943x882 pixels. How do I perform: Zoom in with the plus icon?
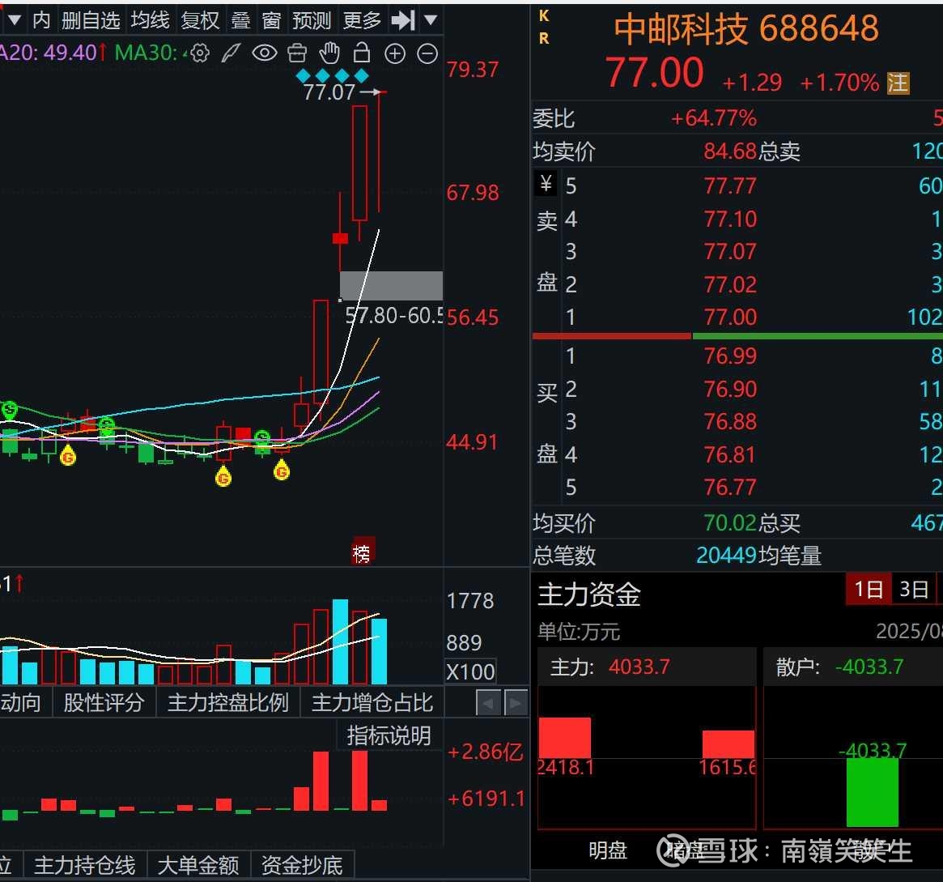coord(394,54)
